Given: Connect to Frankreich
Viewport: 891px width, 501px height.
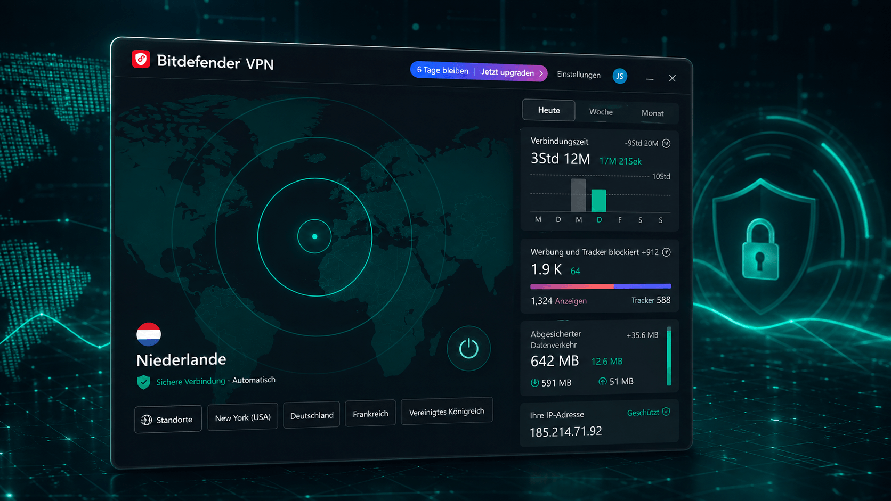Looking at the screenshot, I should pos(370,414).
